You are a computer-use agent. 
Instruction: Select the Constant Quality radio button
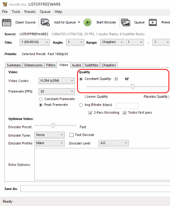[x=81, y=79]
